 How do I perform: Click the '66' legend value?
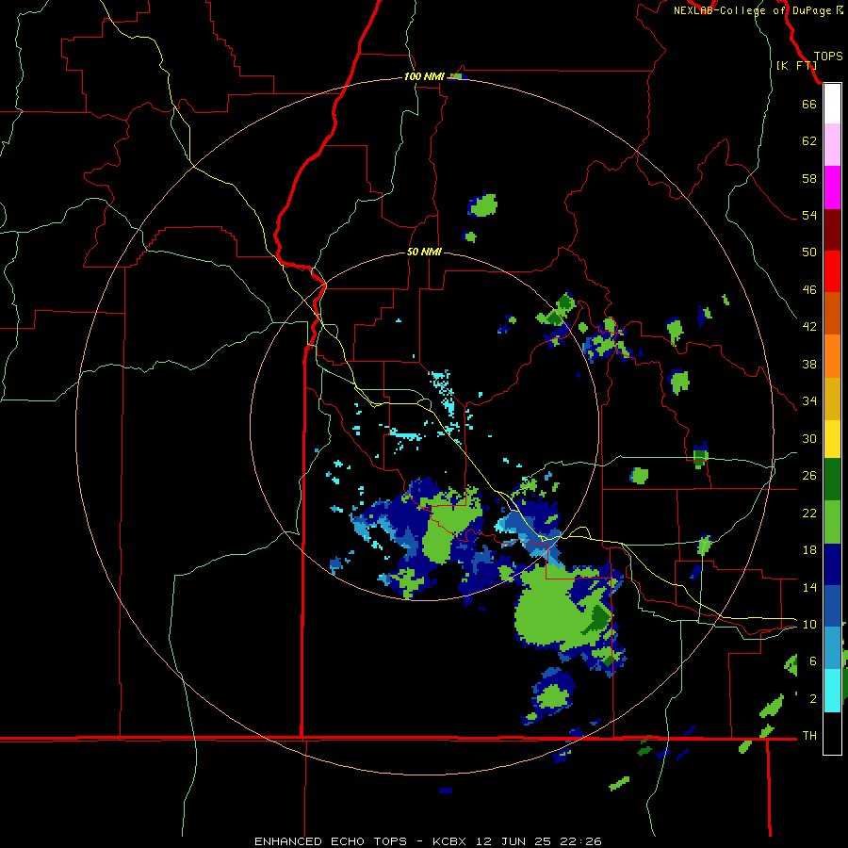click(809, 105)
